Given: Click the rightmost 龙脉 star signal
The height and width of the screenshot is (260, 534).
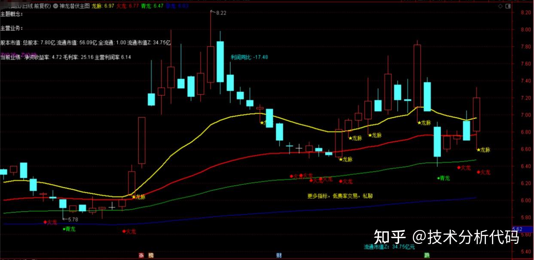Looking at the screenshot, I should [483, 150].
